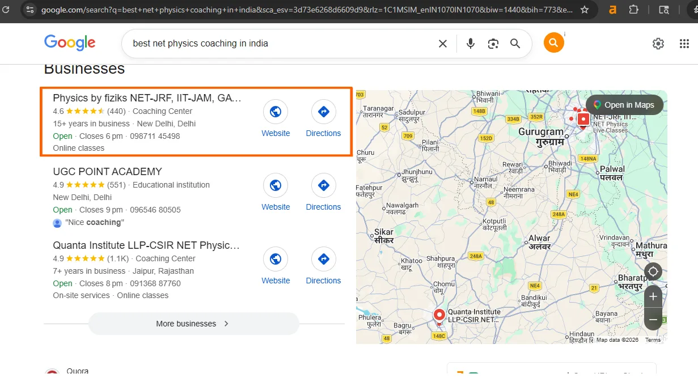Click phone number 098711 45498
Viewport: 698px width, 378px height.
click(x=155, y=136)
